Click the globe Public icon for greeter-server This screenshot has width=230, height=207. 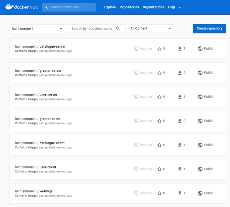[200, 73]
